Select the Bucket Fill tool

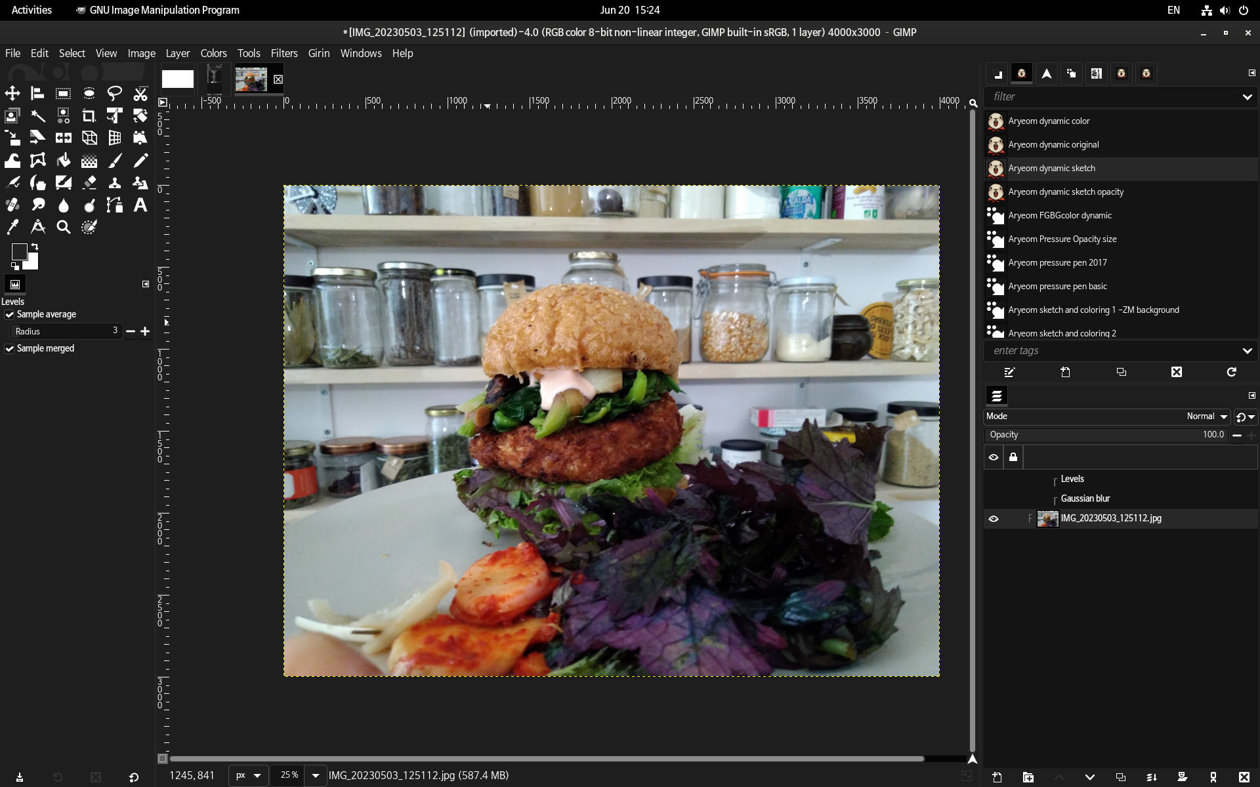(x=64, y=161)
